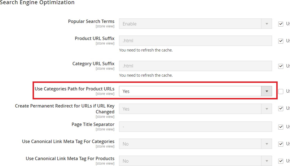290x166 pixels.
Task: Uncheck system value for Product URL Suffix
Action: click(281, 41)
